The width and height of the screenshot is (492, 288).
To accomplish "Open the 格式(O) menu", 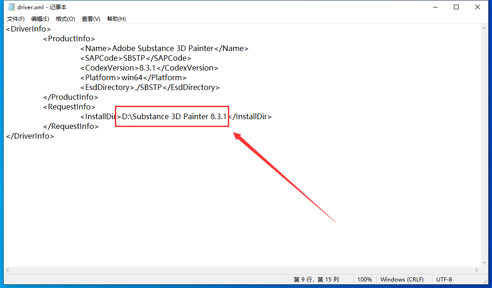I will pyautogui.click(x=66, y=19).
